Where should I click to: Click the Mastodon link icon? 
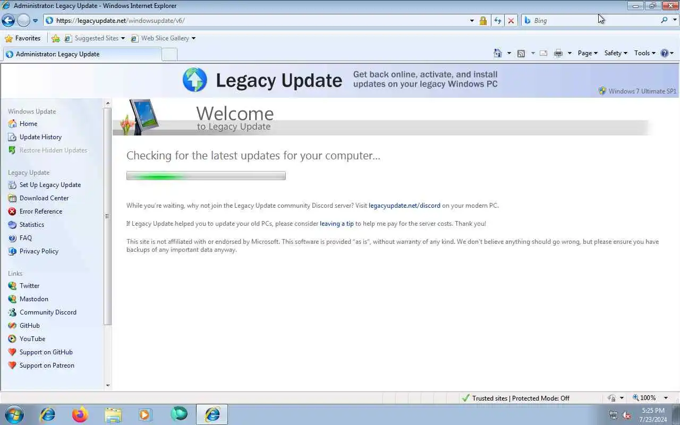click(x=12, y=299)
